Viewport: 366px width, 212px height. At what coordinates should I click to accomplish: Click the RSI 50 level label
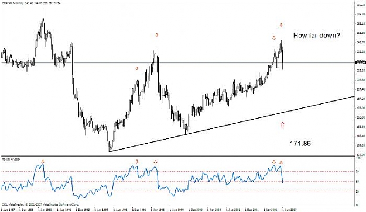357,182
